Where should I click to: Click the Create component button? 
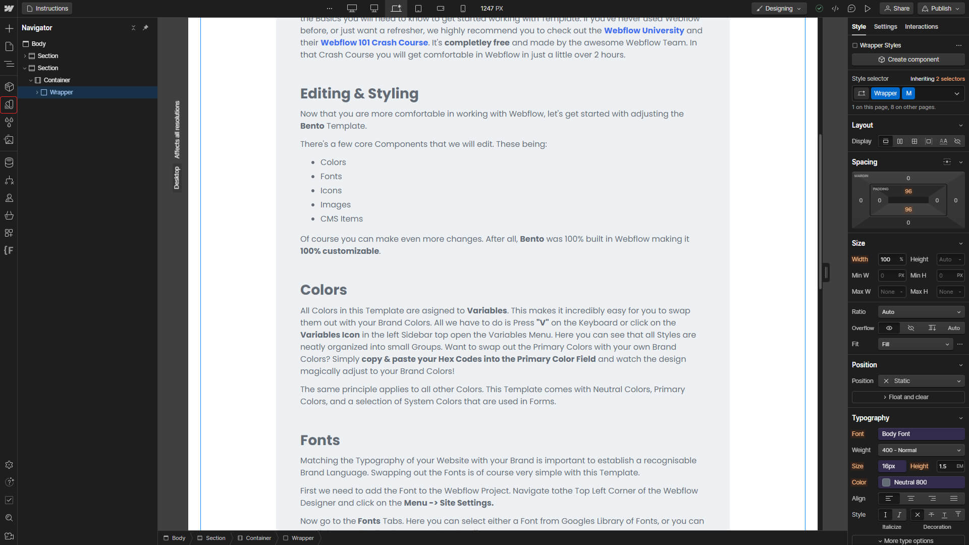(908, 59)
